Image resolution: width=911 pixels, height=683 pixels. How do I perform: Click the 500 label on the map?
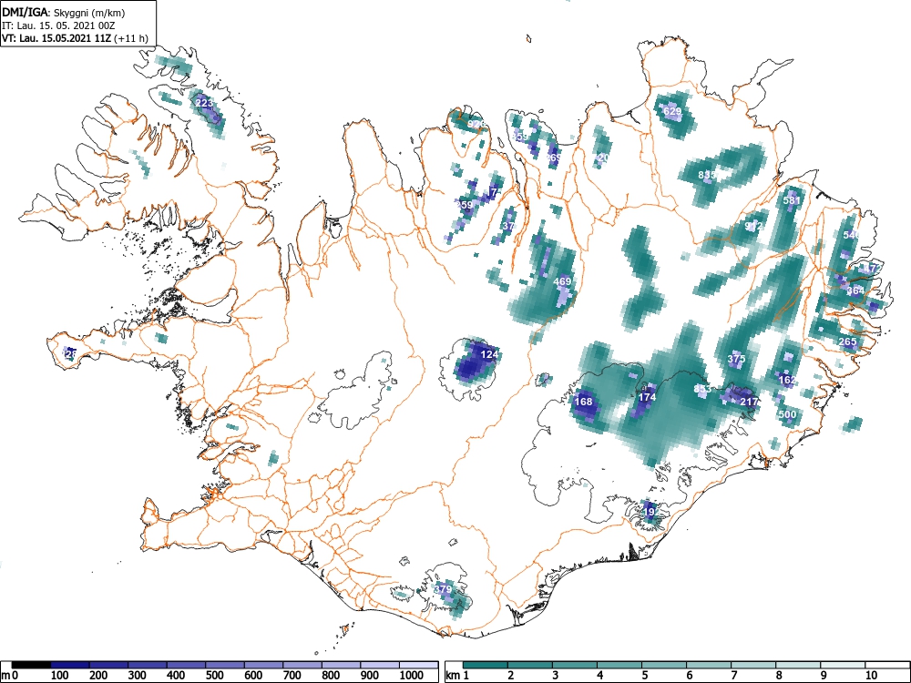coord(787,414)
